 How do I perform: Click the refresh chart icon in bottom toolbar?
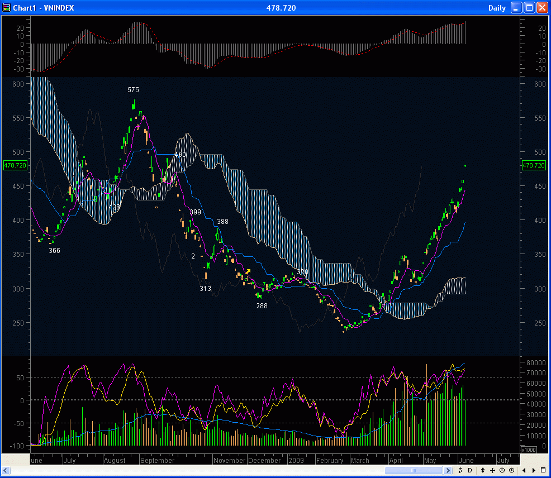(460, 470)
